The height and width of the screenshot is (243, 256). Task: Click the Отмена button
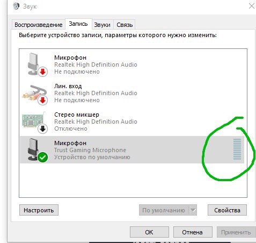tap(193, 232)
